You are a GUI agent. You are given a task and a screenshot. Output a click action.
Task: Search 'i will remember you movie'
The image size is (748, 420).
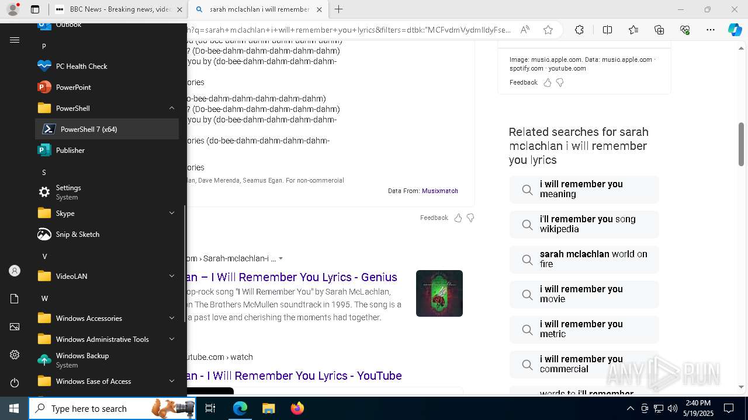tap(584, 294)
